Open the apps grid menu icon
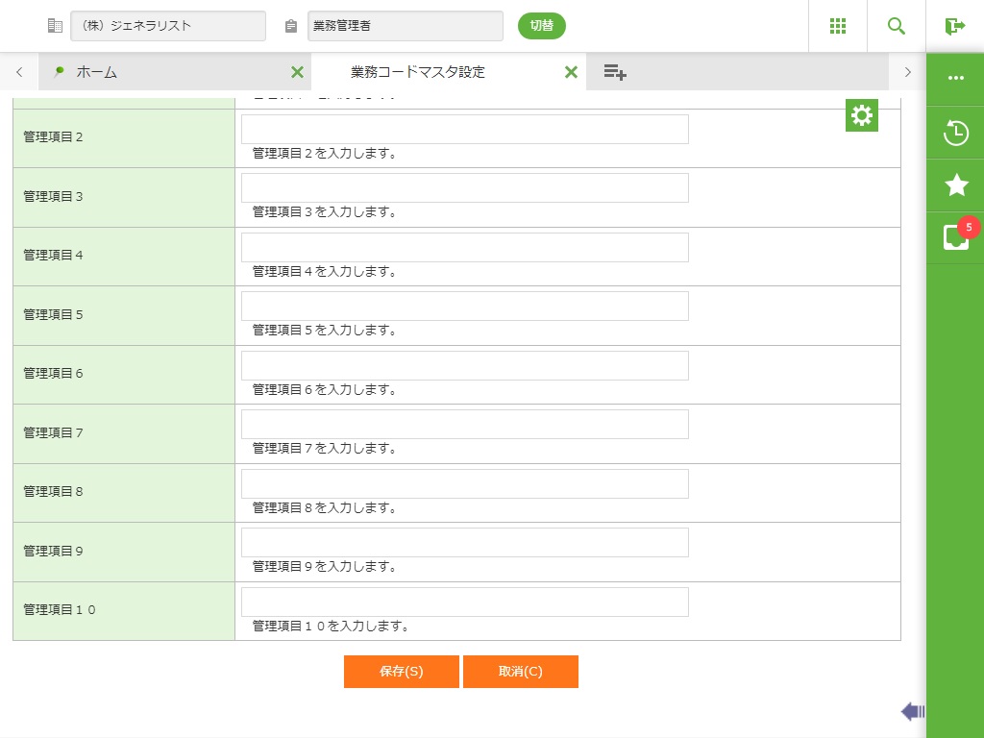The width and height of the screenshot is (984, 738). pos(838,26)
